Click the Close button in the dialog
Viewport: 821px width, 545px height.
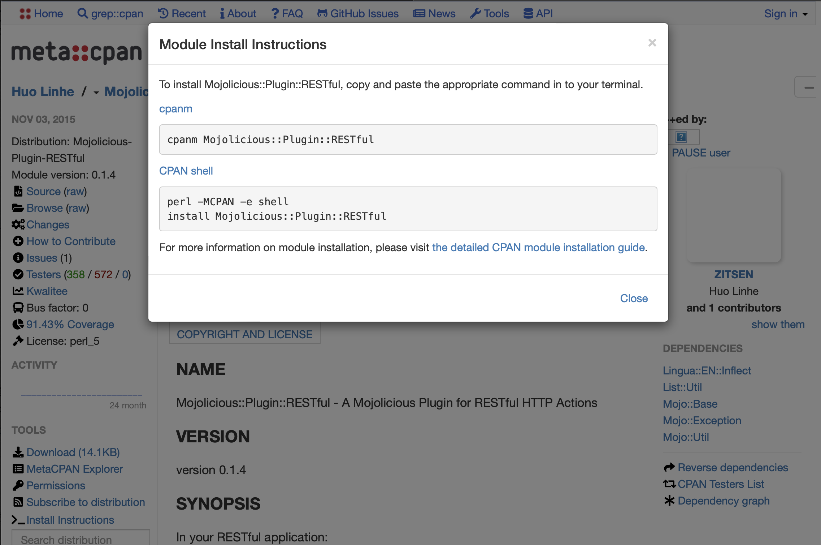(634, 298)
